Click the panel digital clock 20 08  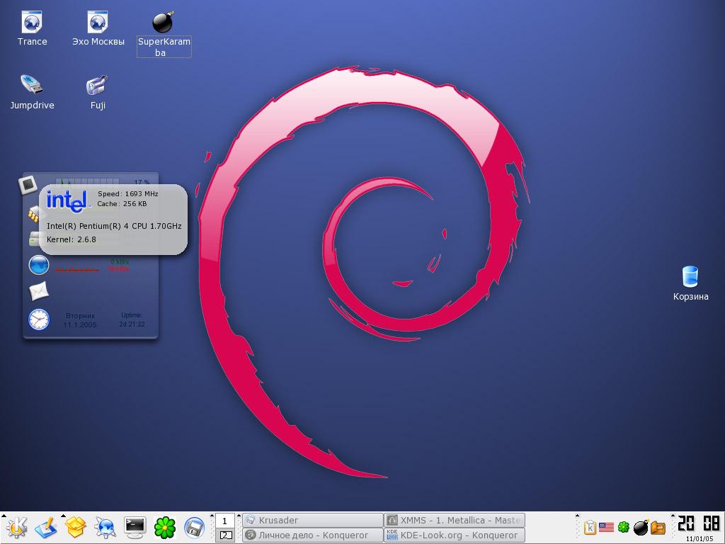699,523
